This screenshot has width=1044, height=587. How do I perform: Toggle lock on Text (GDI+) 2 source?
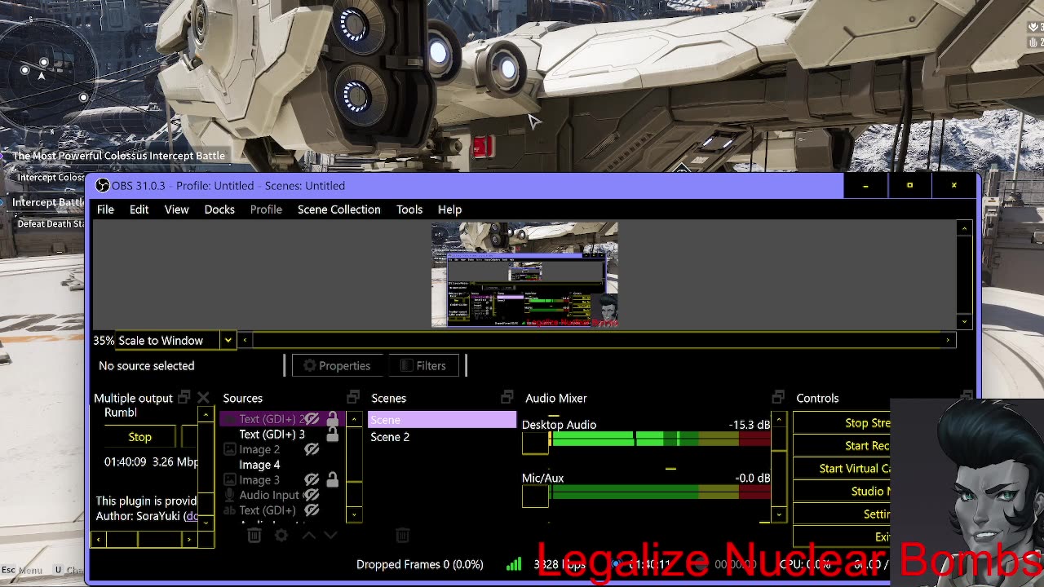pyautogui.click(x=332, y=419)
